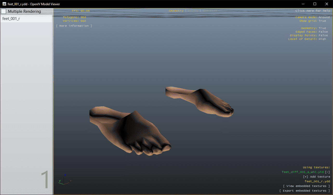The image size is (333, 195).
Task: Switch to the Bounds tab
Action: click(193, 11)
